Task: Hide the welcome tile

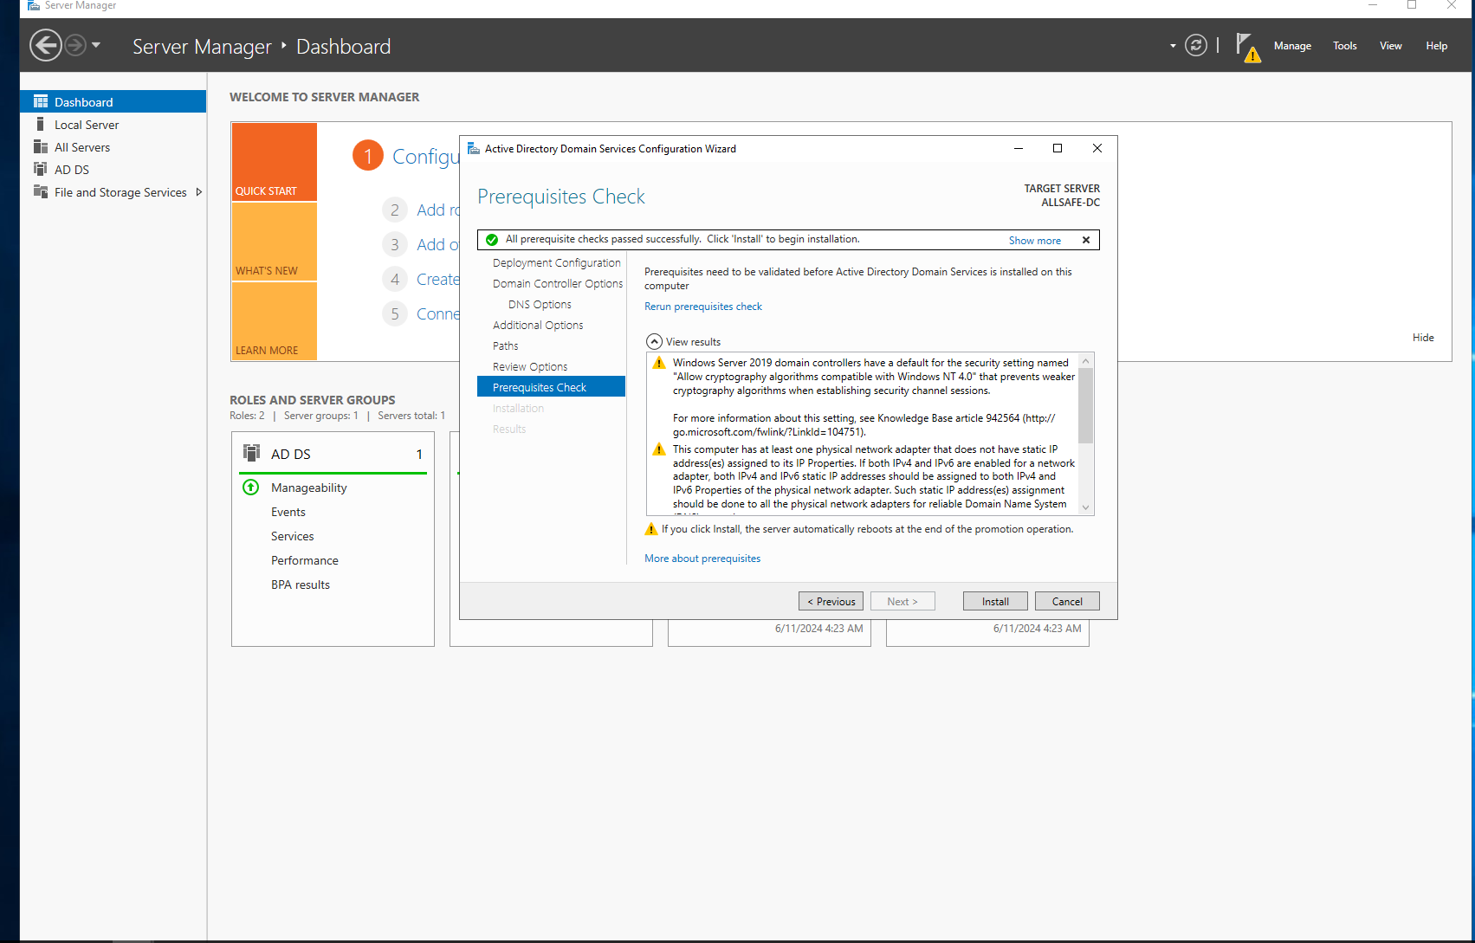Action: coord(1423,338)
